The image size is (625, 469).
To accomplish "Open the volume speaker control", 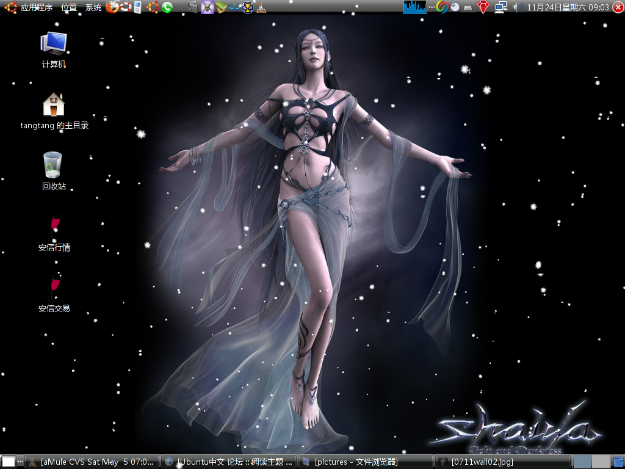I will pyautogui.click(x=518, y=7).
